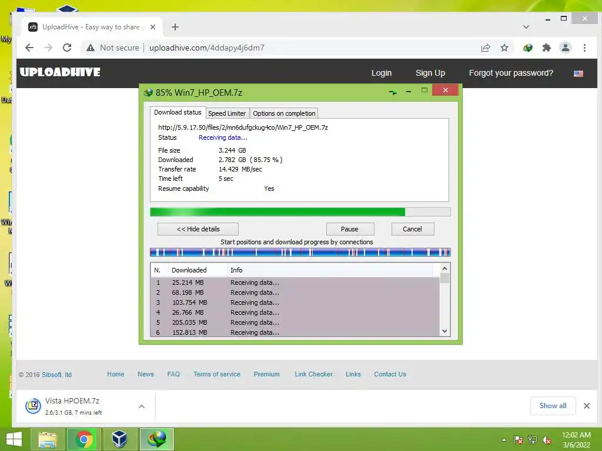Click the muted volume tray icon
Screen dimensions: 602x451
coord(547,440)
